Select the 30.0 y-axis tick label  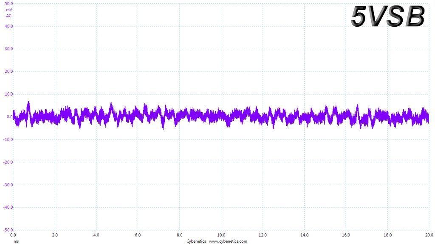point(9,49)
